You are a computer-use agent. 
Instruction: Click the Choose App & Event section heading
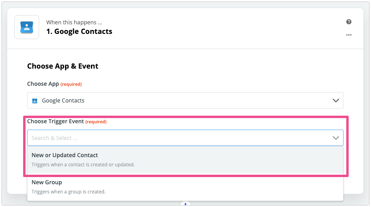pos(63,66)
